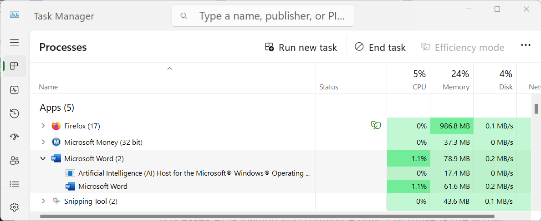Open the hamburger navigation menu

tap(14, 43)
